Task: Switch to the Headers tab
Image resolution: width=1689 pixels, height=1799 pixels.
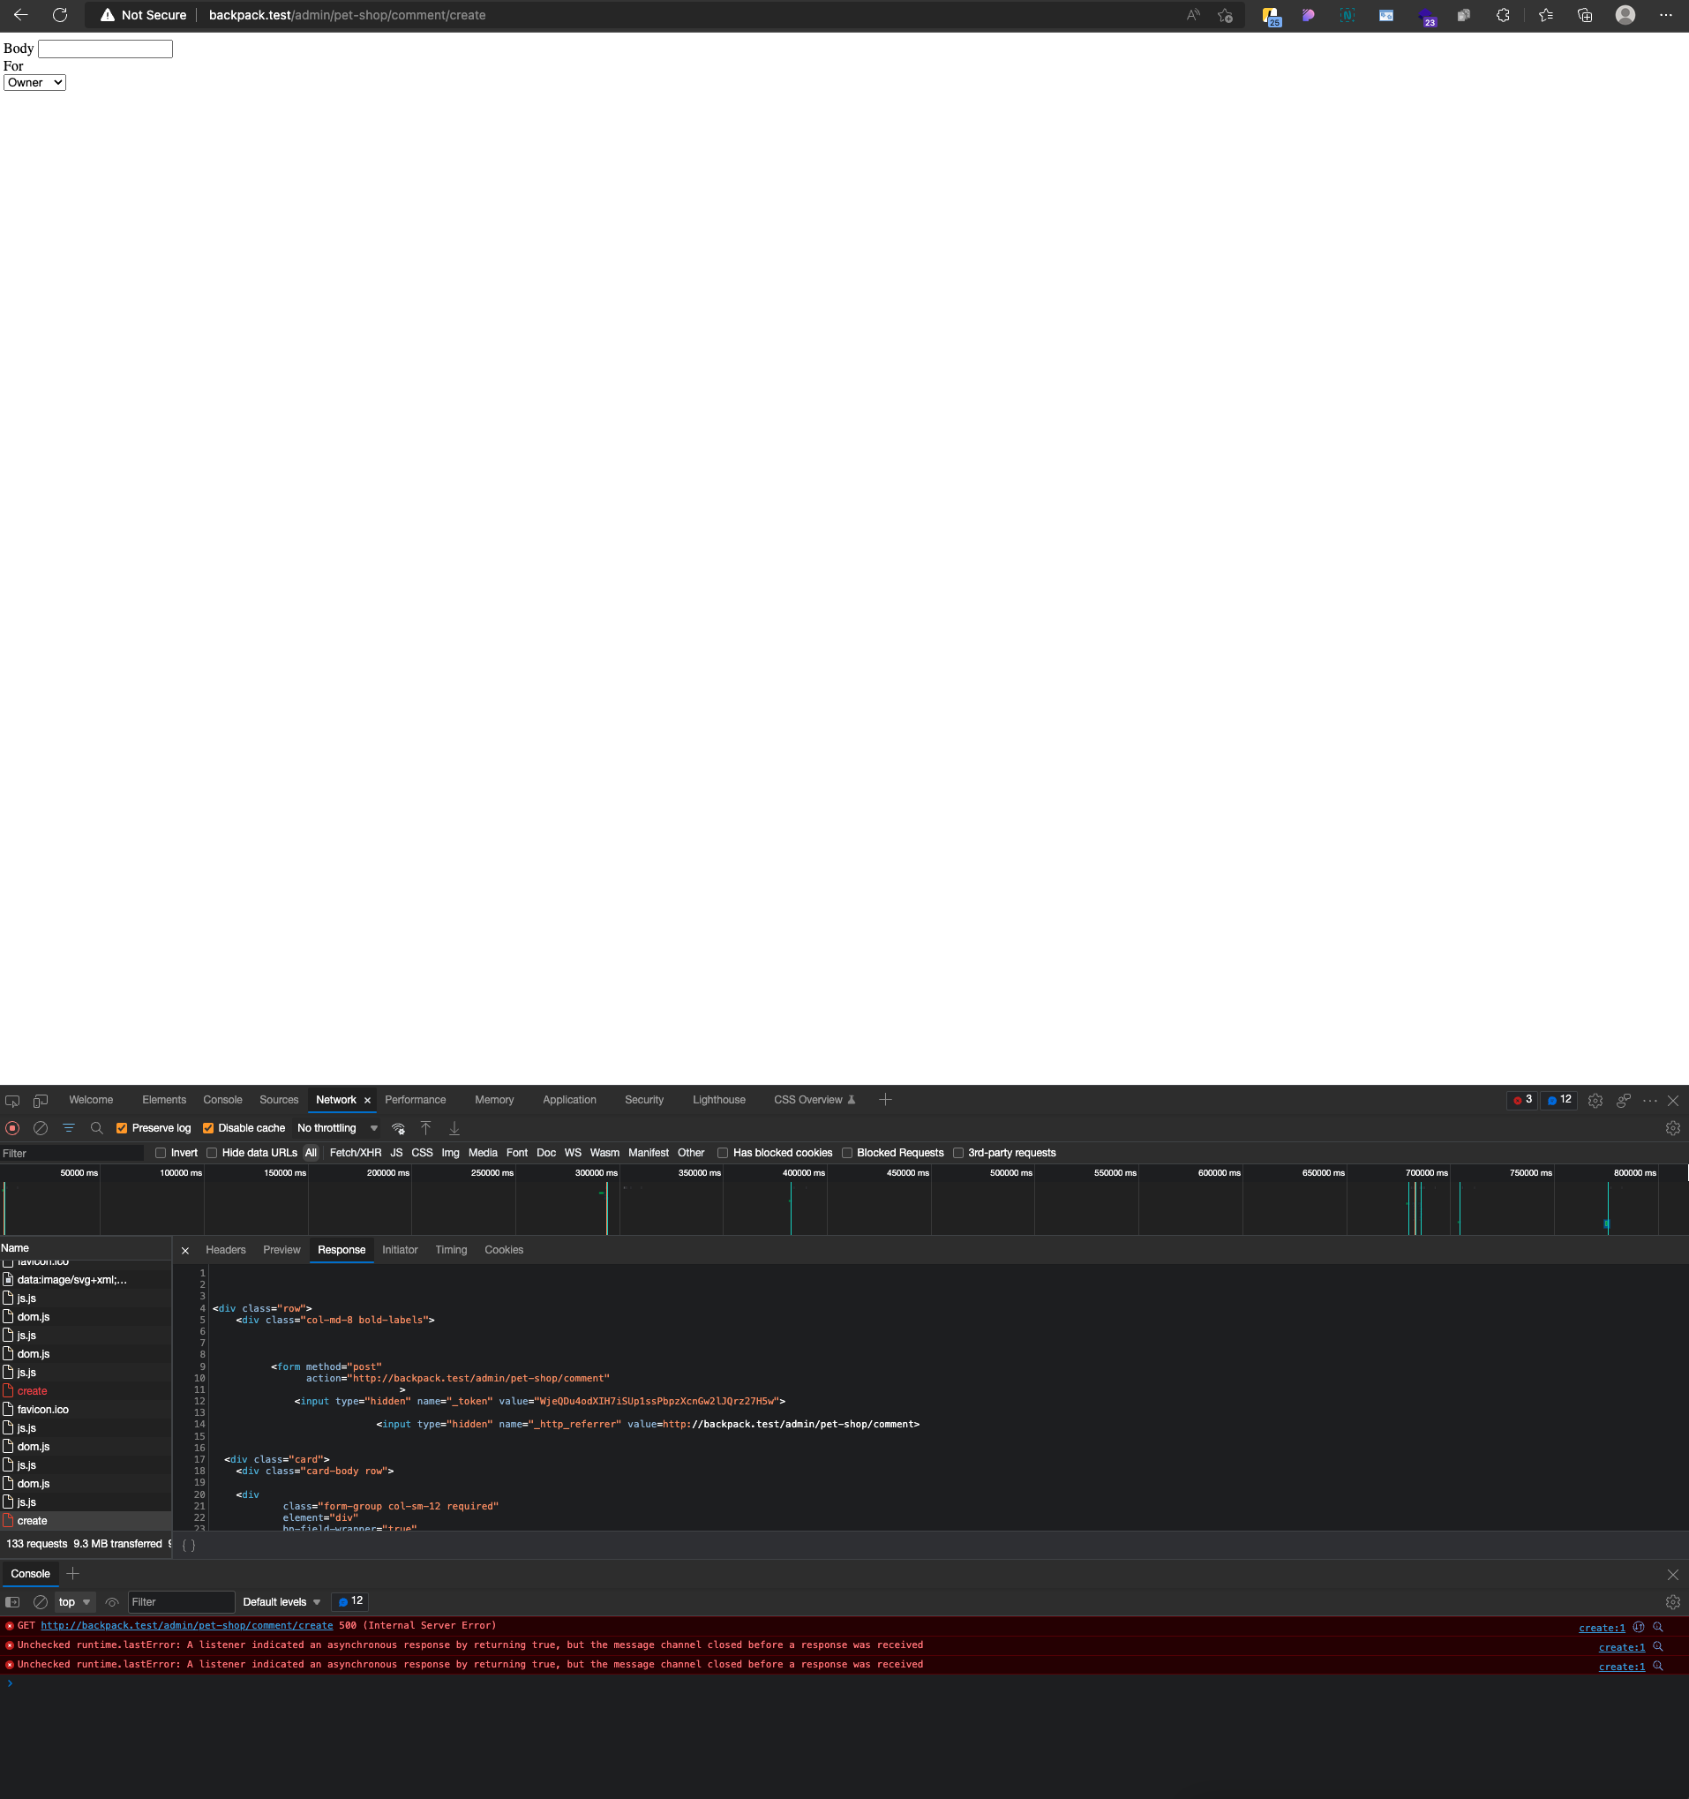Action: point(225,1250)
